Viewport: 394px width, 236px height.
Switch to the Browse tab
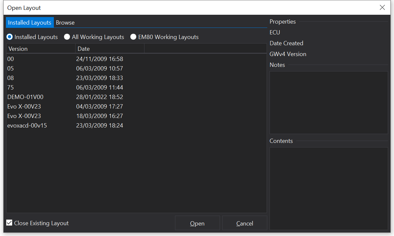click(x=65, y=23)
